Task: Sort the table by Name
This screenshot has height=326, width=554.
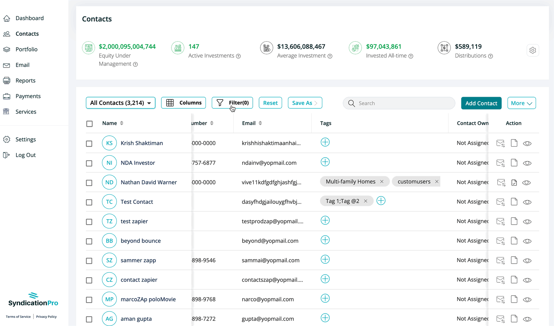Action: [122, 123]
